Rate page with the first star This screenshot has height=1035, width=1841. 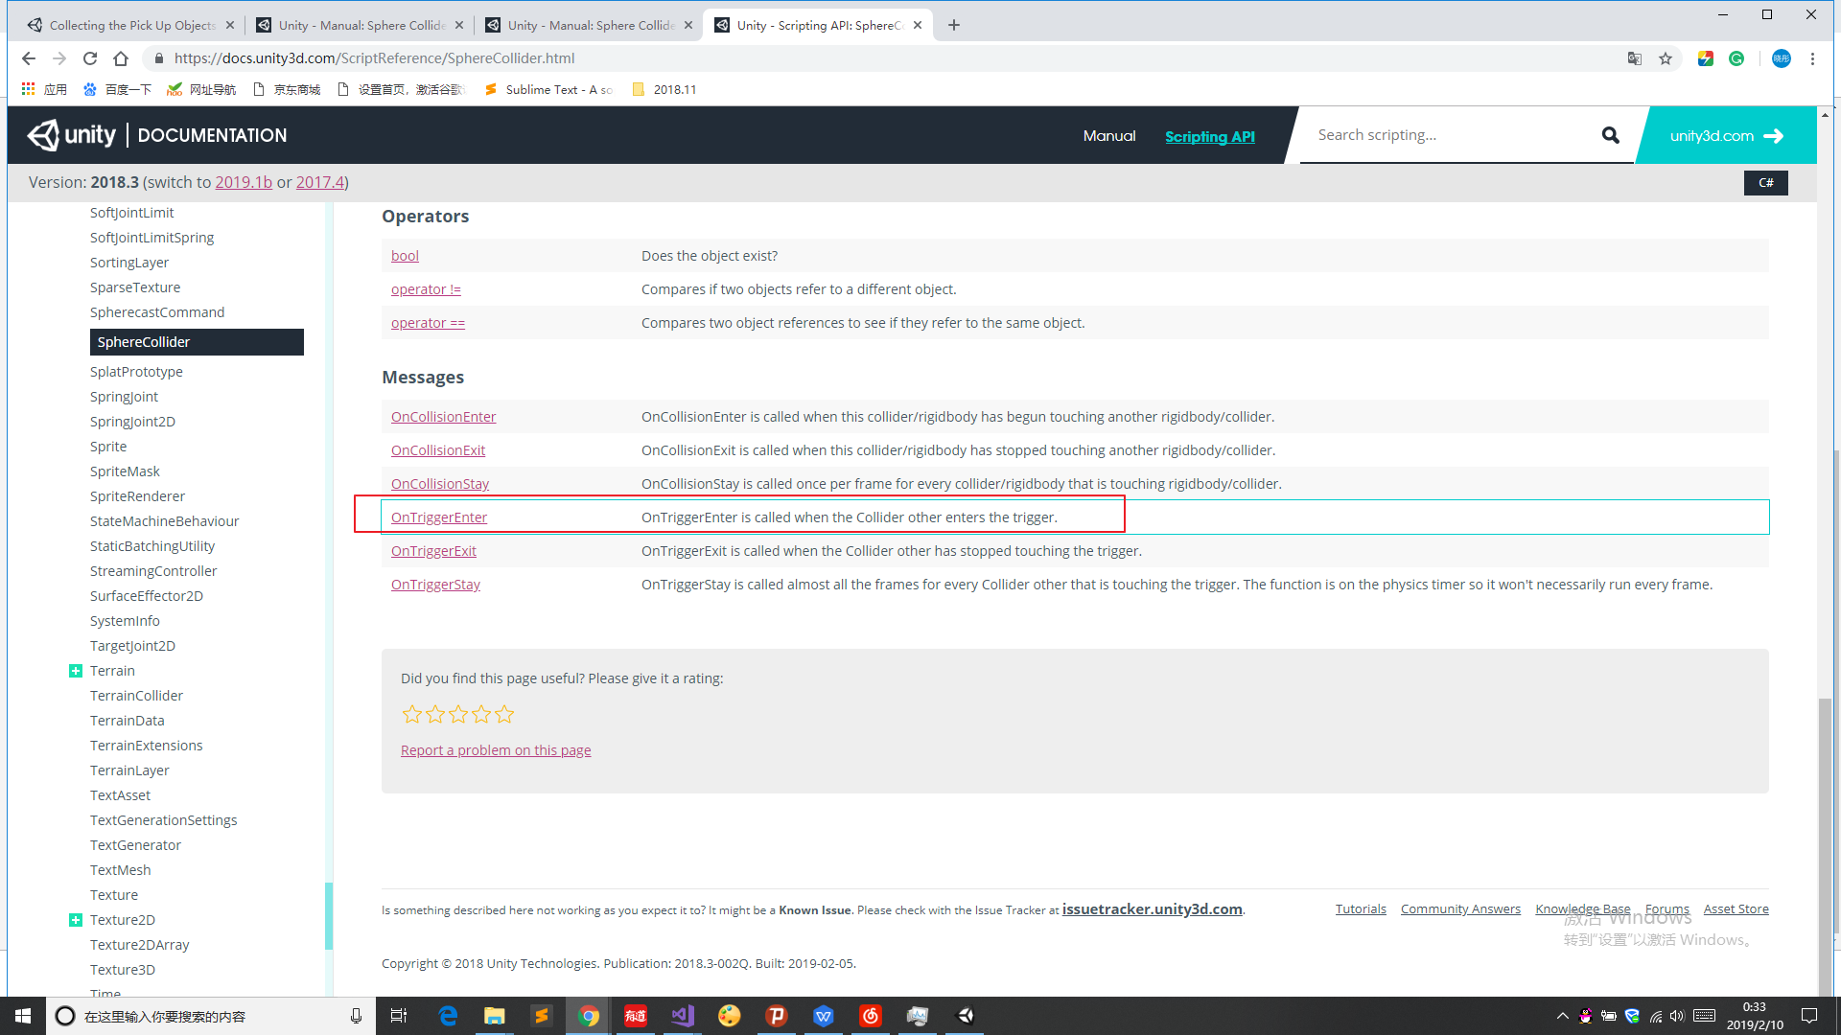click(x=411, y=714)
